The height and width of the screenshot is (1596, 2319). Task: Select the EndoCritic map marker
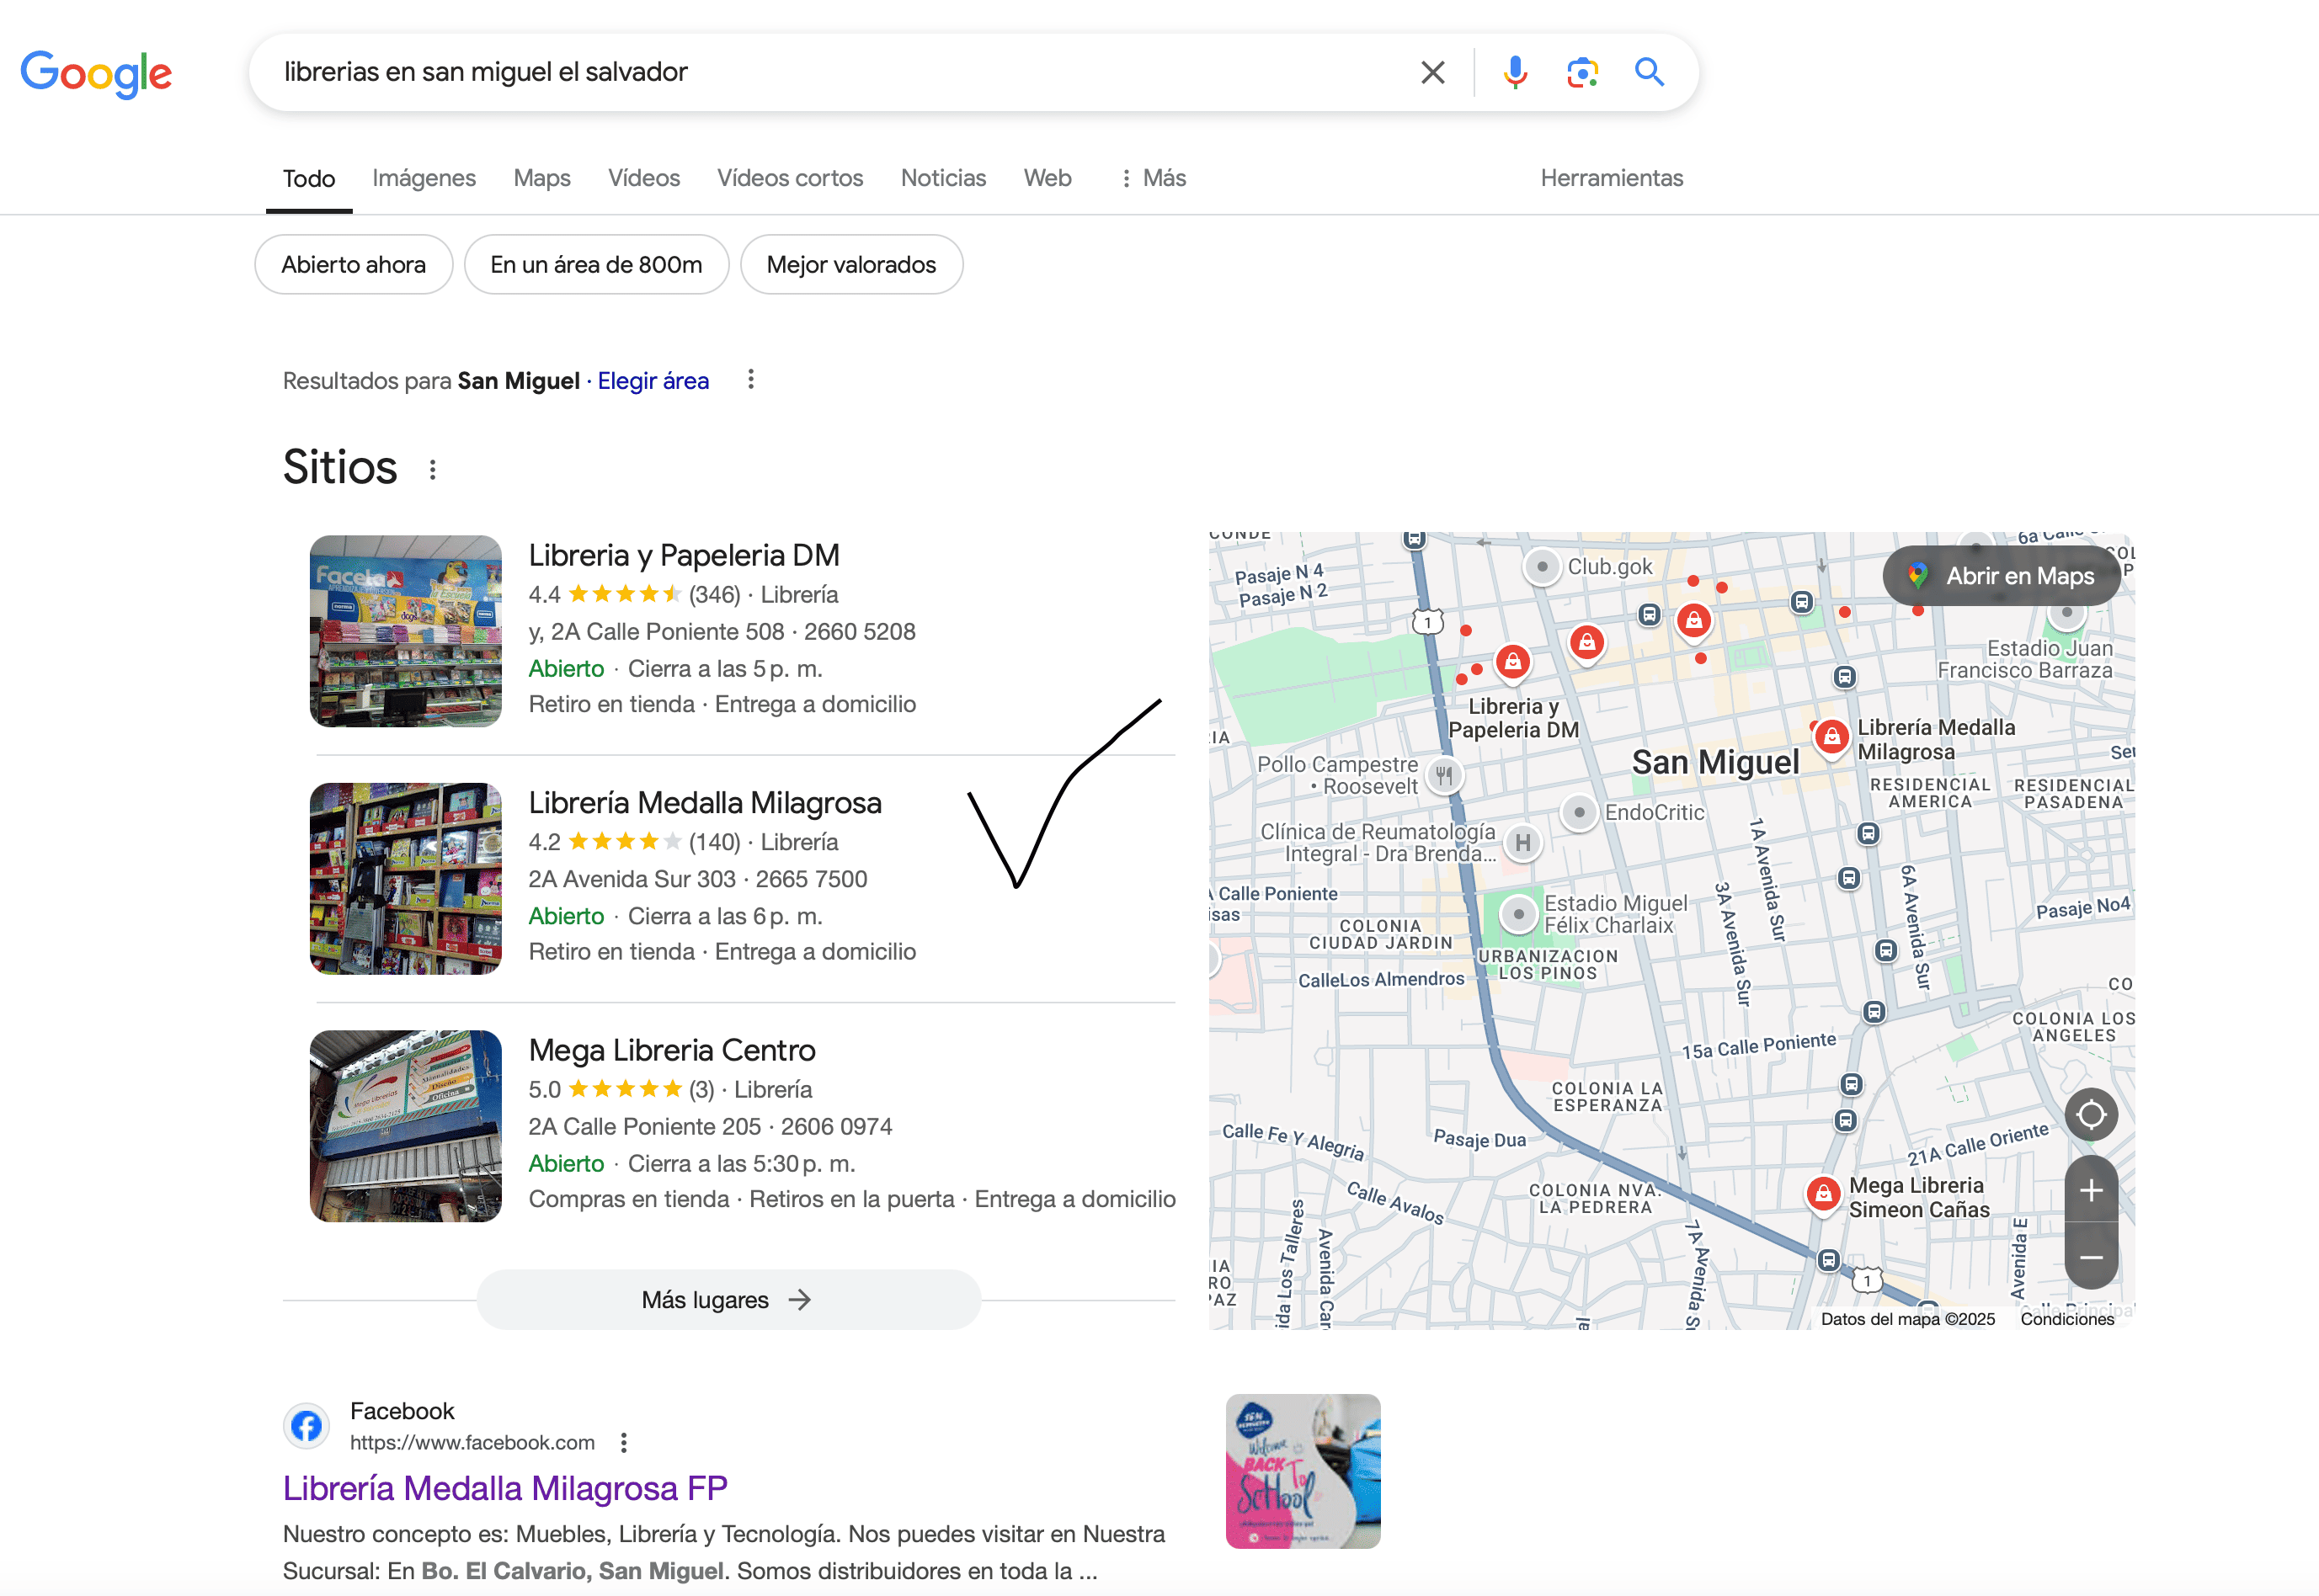pos(1579,812)
